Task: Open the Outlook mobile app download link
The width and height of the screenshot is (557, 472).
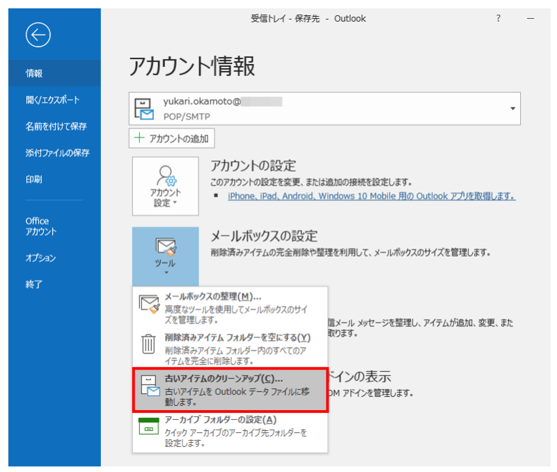Action: (x=372, y=196)
